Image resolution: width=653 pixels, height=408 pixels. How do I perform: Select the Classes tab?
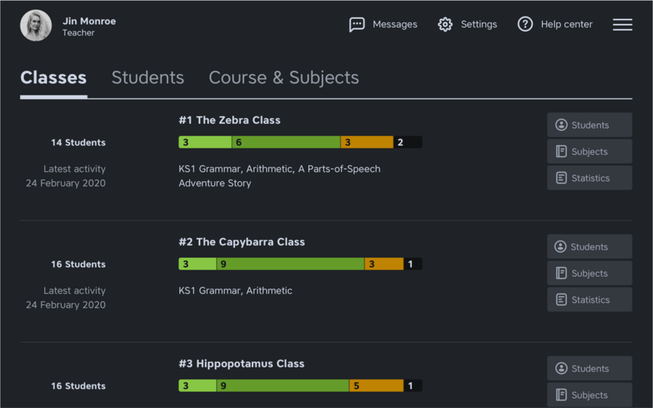tap(54, 78)
